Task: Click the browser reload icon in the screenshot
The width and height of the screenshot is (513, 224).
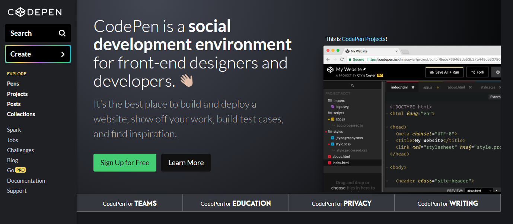Action: click(341, 59)
